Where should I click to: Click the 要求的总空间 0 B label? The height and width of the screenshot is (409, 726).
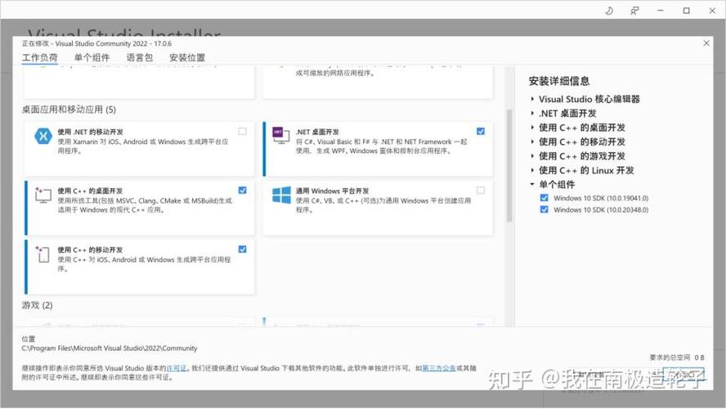(677, 357)
